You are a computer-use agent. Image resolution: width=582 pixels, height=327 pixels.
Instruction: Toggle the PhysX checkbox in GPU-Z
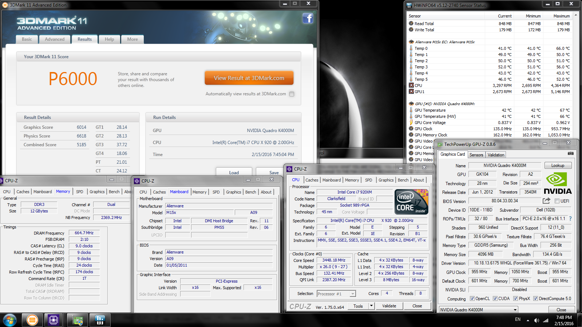[x=515, y=299]
